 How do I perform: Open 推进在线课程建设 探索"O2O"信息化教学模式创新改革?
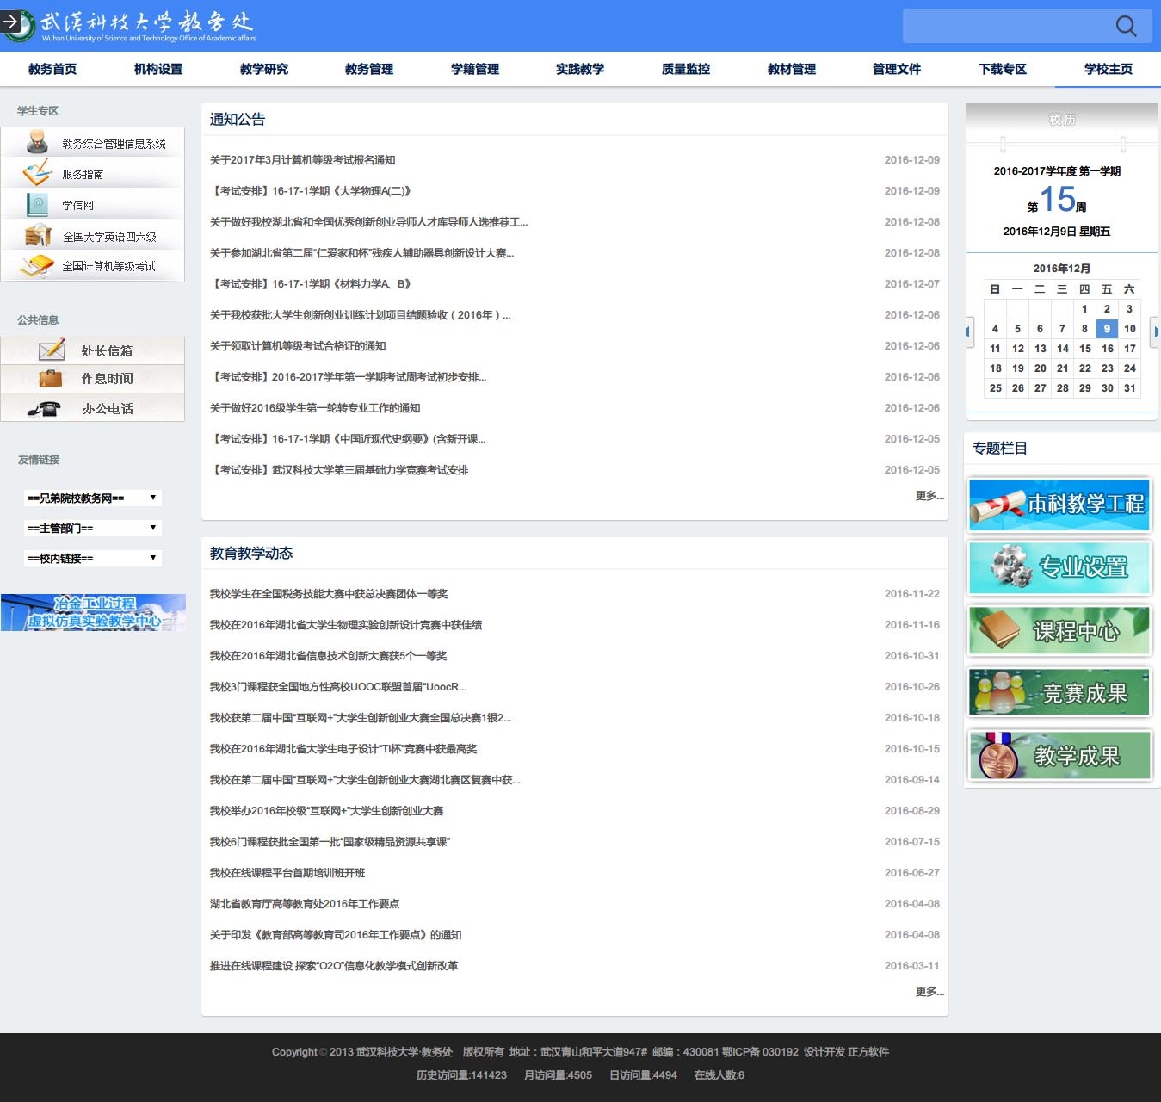click(x=334, y=966)
